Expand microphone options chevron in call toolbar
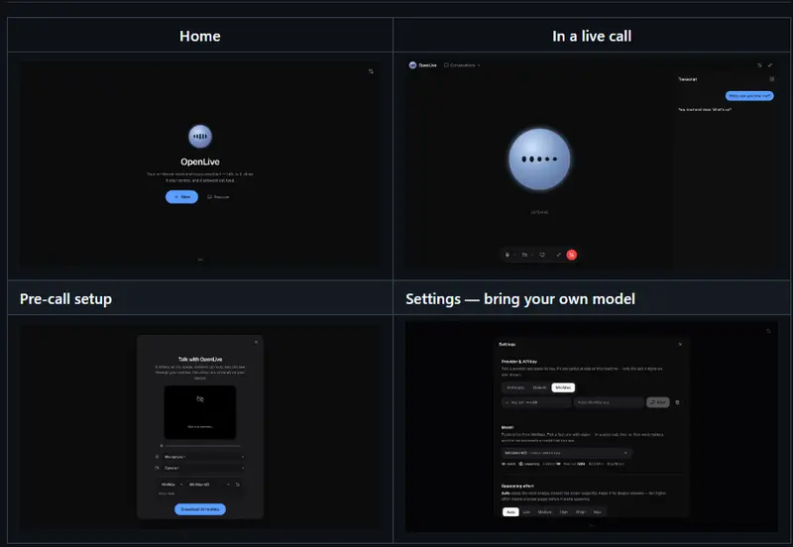 514,255
